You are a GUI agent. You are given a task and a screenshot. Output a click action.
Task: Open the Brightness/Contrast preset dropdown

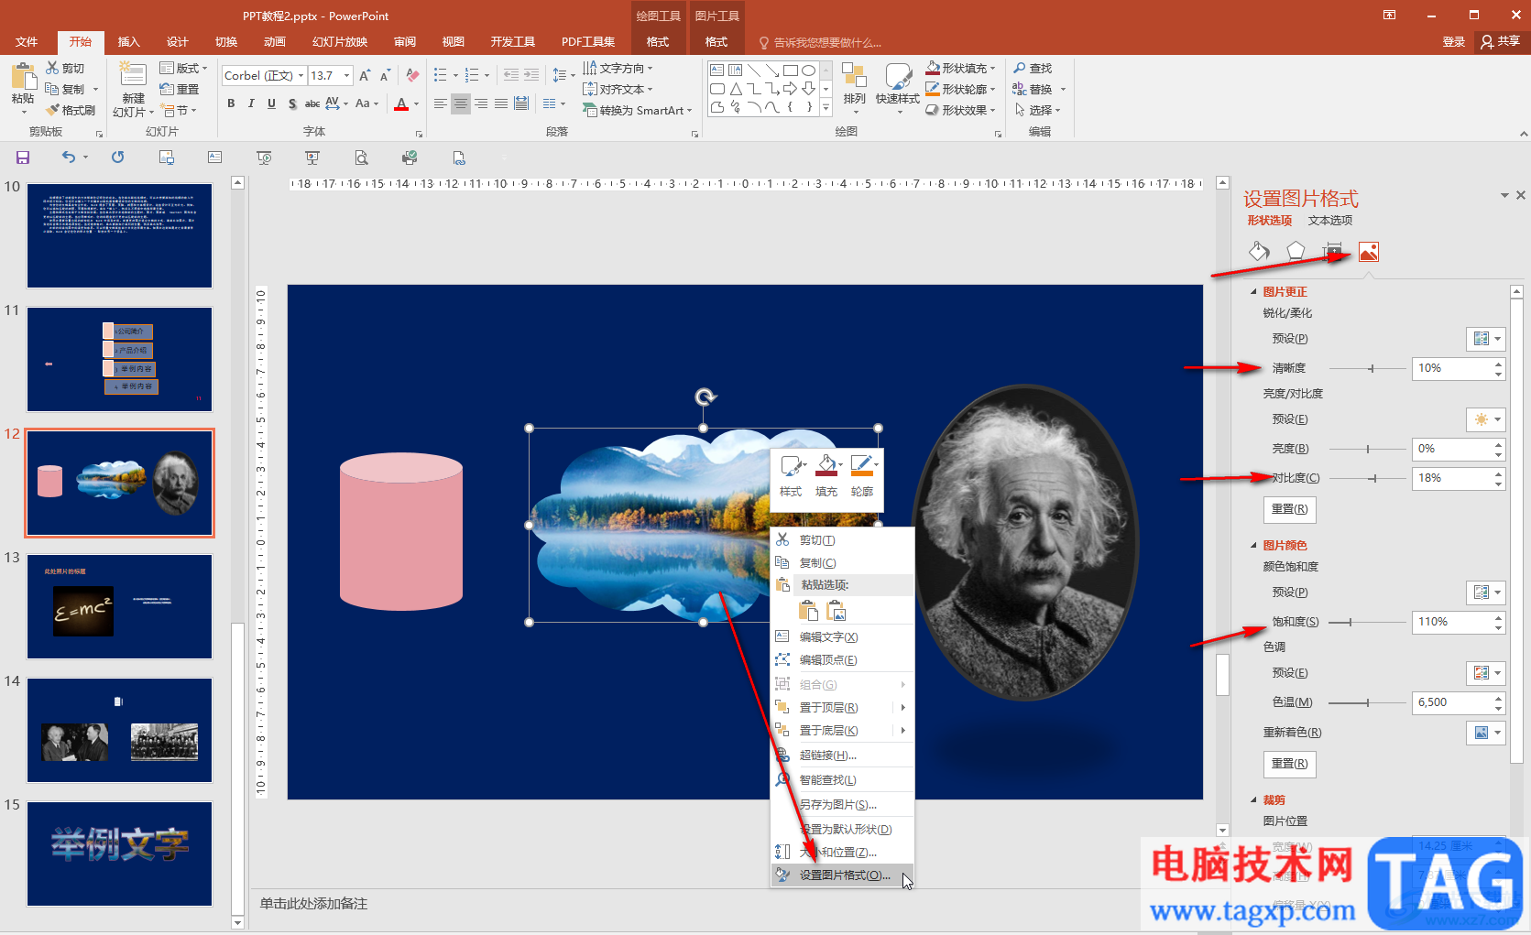click(1486, 419)
